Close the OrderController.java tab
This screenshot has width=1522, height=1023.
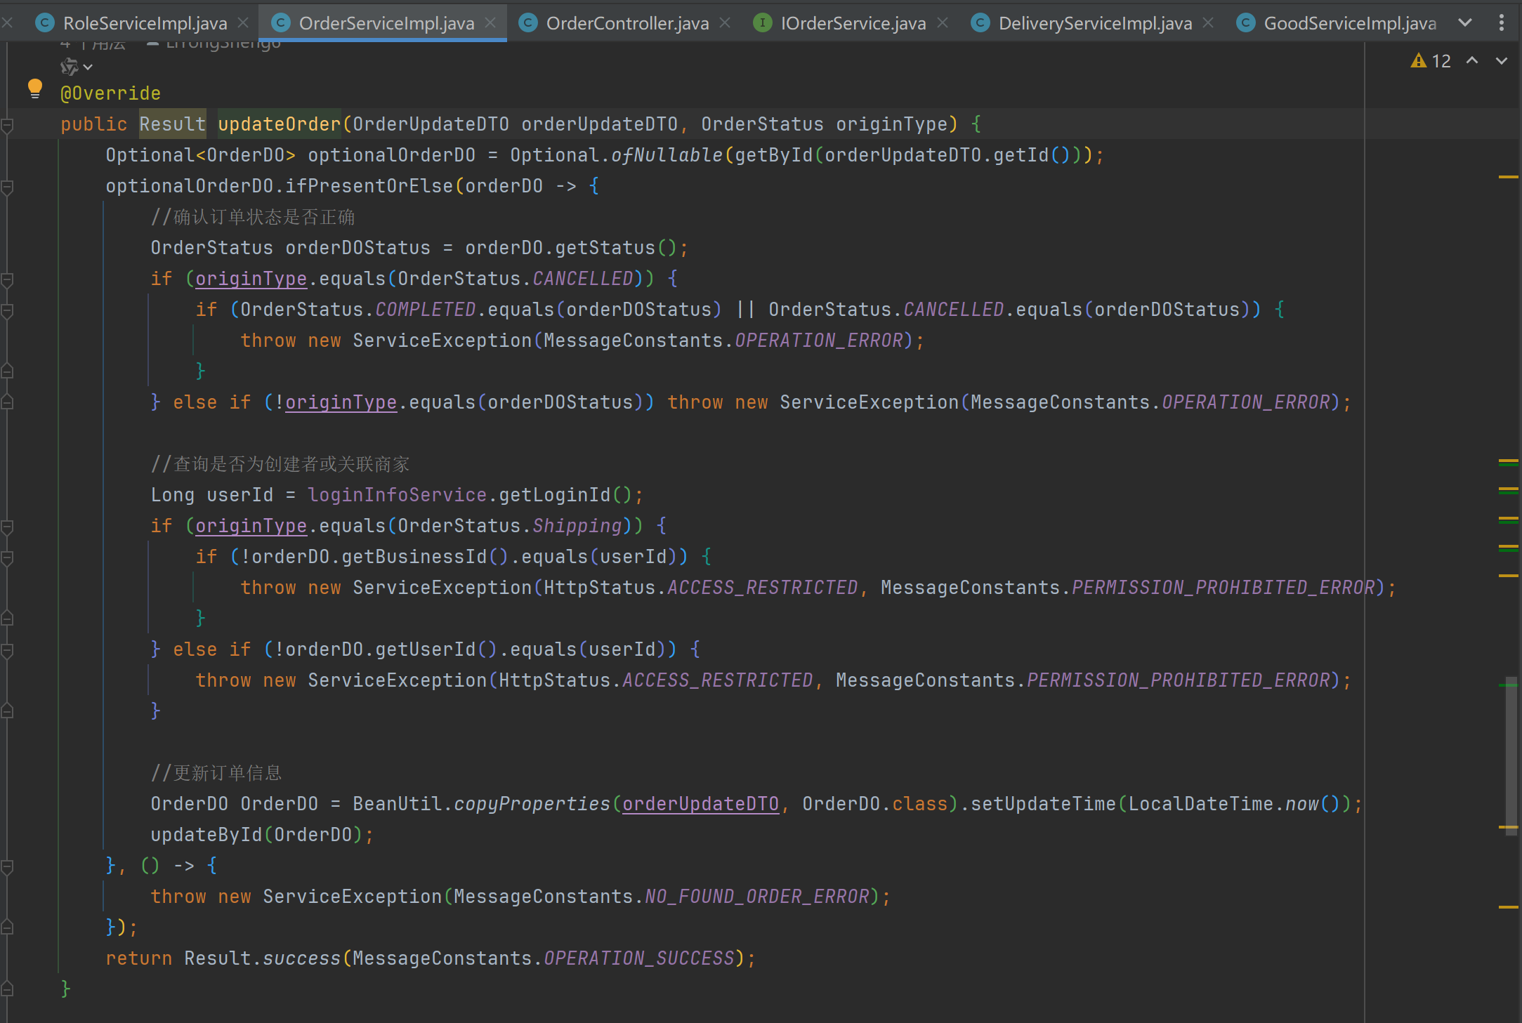(x=725, y=23)
